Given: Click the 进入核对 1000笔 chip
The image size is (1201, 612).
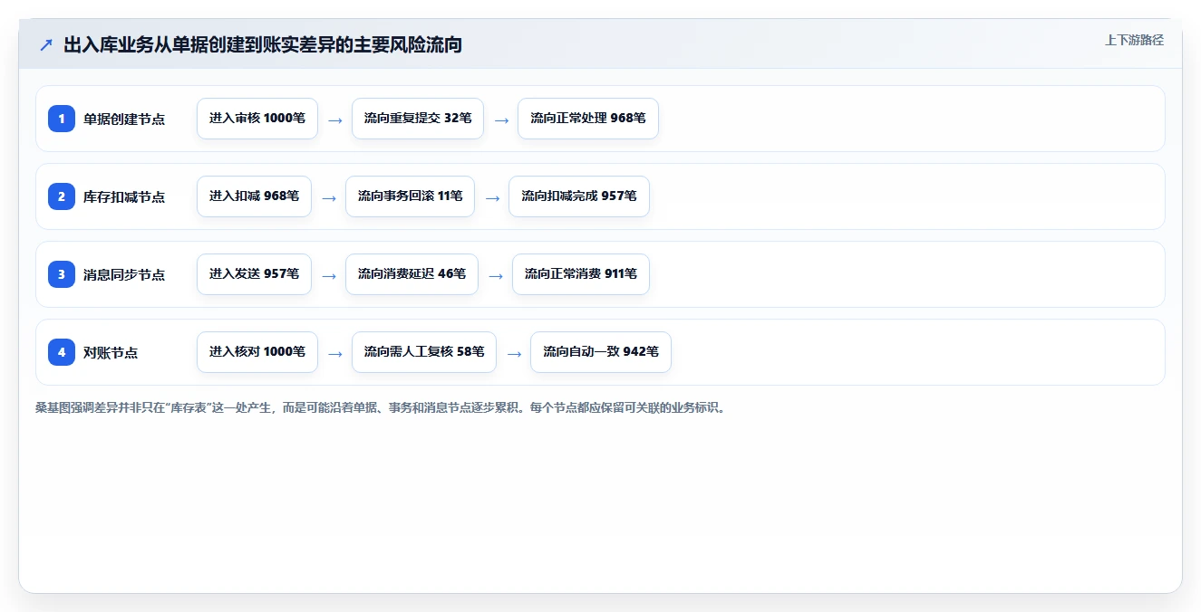Looking at the screenshot, I should (x=257, y=352).
